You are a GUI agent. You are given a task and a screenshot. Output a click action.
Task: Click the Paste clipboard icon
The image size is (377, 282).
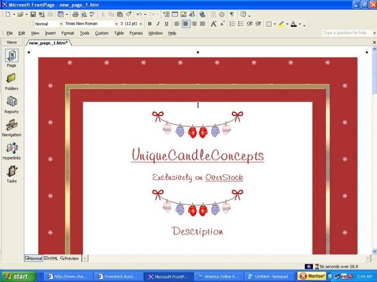click(120, 15)
